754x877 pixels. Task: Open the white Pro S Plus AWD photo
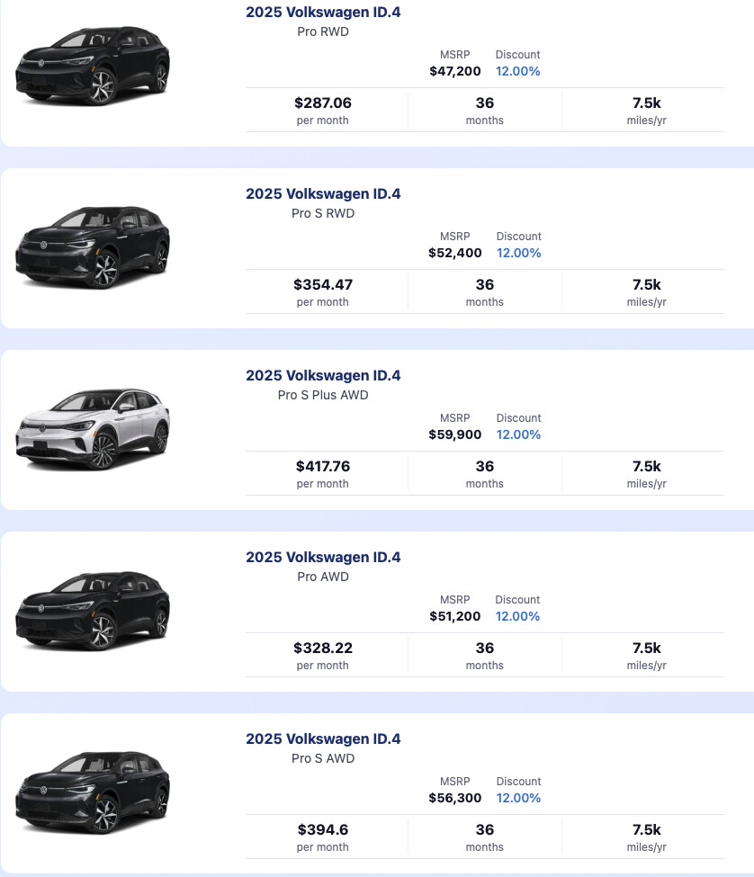point(93,429)
